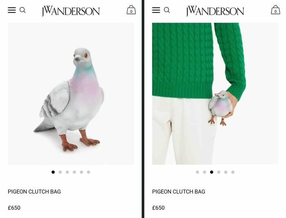This screenshot has width=286, height=218.
Task: Tap the search magnifier in left screenshot
Action: [x=22, y=10]
